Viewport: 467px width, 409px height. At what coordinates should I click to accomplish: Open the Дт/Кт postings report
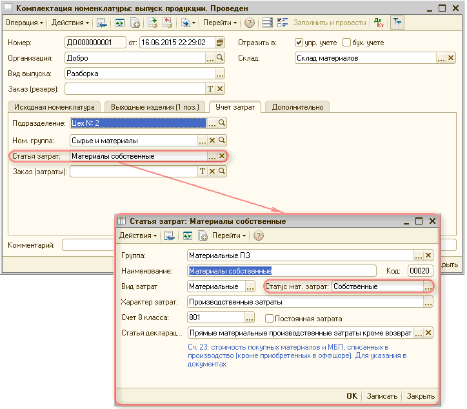379,23
